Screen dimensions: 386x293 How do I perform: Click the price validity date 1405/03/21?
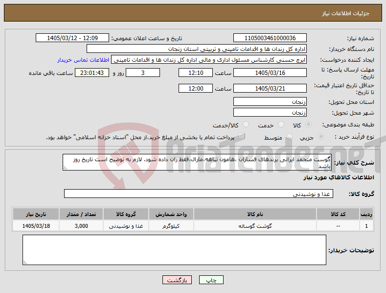coord(270,88)
